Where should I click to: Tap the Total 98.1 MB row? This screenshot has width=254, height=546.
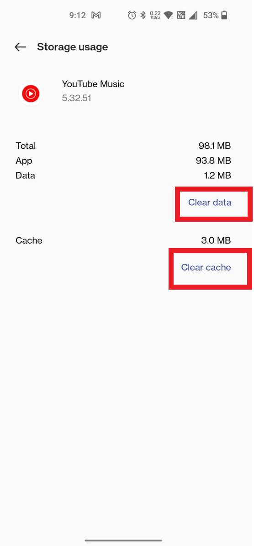click(123, 146)
